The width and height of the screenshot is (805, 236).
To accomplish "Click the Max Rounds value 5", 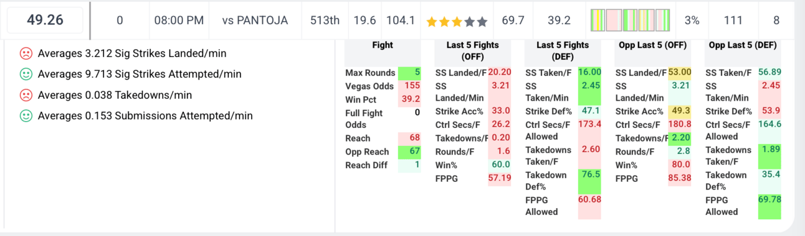I will tap(409, 73).
